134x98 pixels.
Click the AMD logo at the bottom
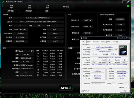pyautogui.click(x=66, y=88)
